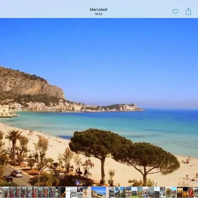Select the highlighted beach thumbnail in strip
The height and width of the screenshot is (198, 198).
pos(99,192)
